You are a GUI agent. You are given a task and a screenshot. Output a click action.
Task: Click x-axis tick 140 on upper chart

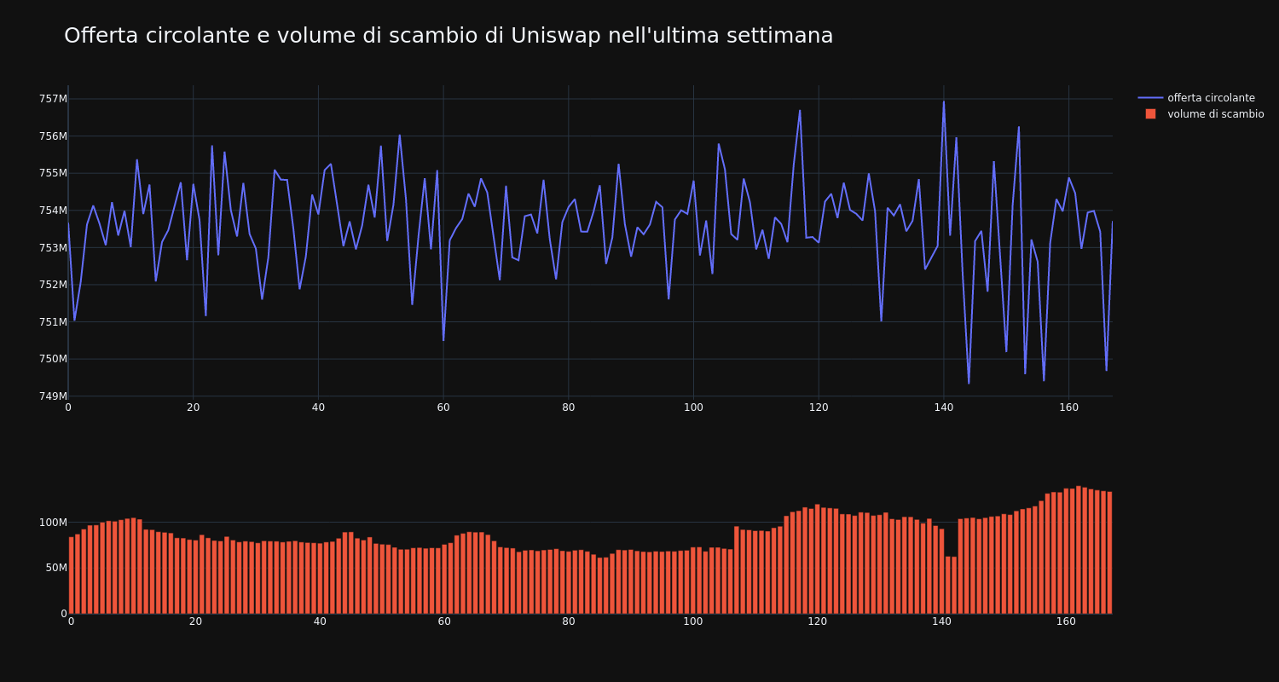click(944, 407)
